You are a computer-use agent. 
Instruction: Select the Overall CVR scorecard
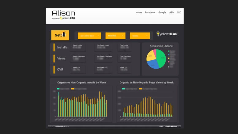pyautogui.click(x=124, y=69)
